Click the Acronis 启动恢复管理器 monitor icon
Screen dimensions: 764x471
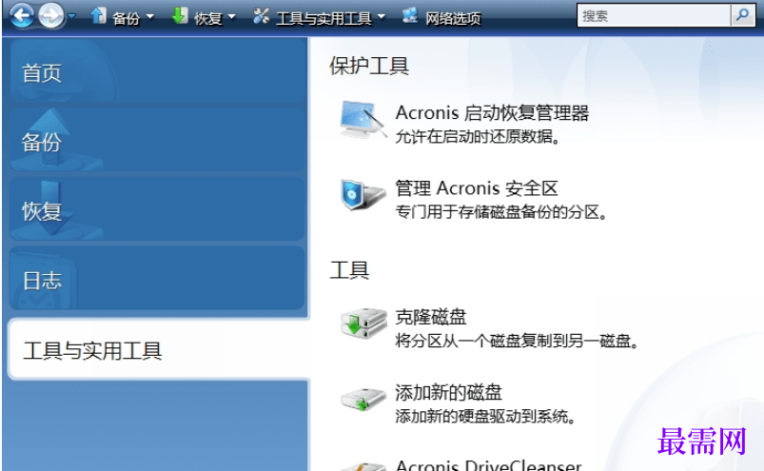point(363,120)
